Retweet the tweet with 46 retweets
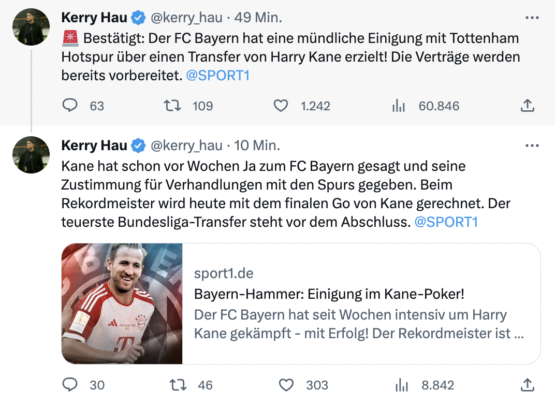This screenshot has width=555, height=405. tap(179, 385)
